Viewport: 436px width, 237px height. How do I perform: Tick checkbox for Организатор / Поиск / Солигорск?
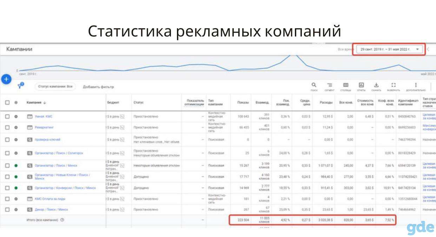coord(7,153)
